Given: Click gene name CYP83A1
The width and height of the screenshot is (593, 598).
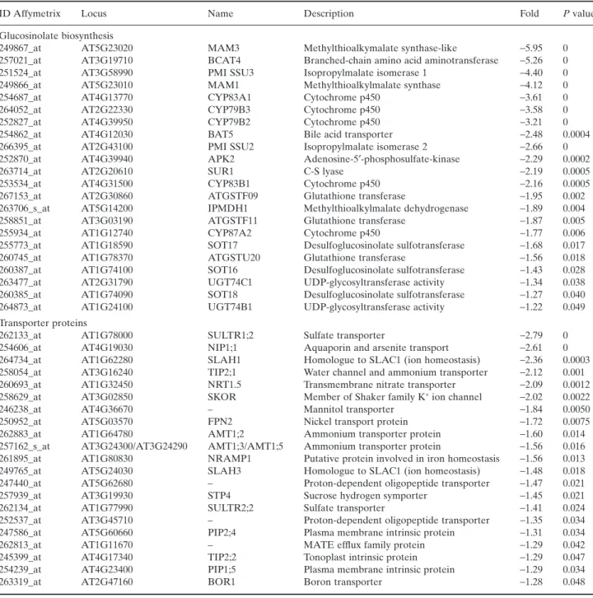Looking at the screenshot, I should [x=229, y=97].
